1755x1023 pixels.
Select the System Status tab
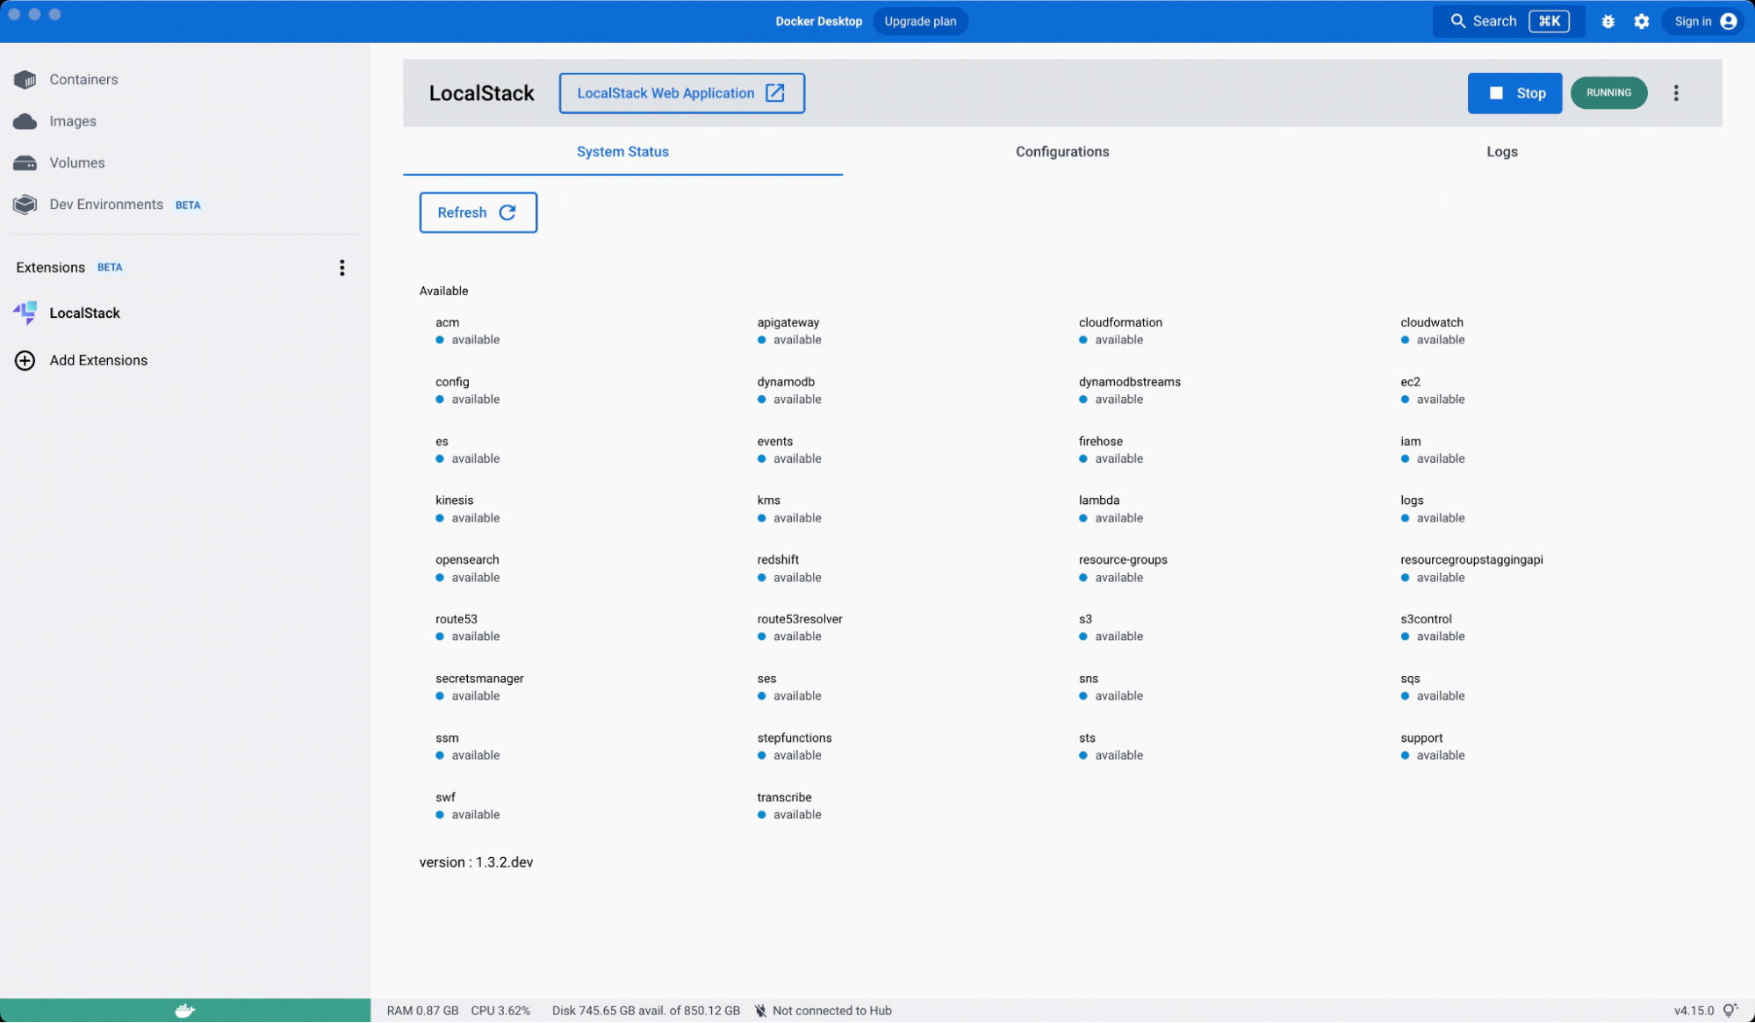point(622,151)
